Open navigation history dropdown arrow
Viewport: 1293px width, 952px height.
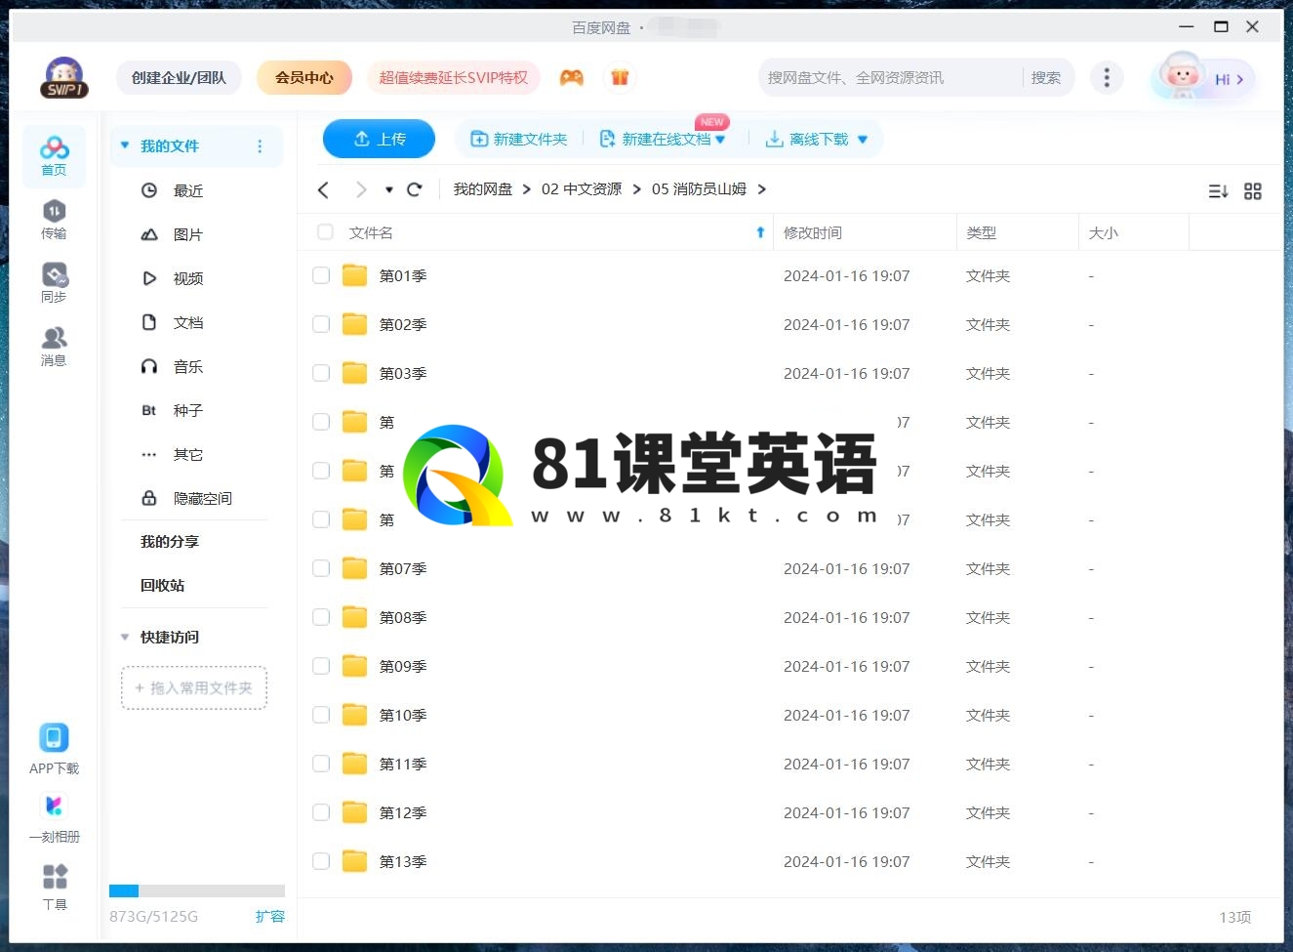click(x=389, y=189)
